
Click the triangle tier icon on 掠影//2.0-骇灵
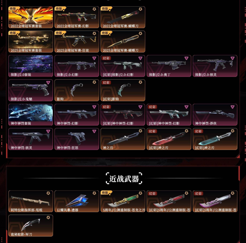pos(233,58)
